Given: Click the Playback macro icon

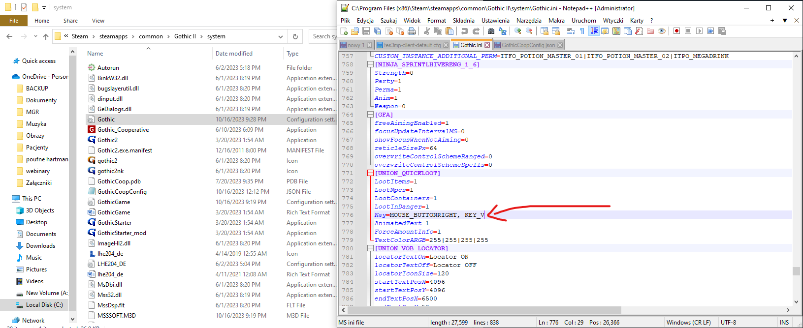Looking at the screenshot, I should [699, 31].
